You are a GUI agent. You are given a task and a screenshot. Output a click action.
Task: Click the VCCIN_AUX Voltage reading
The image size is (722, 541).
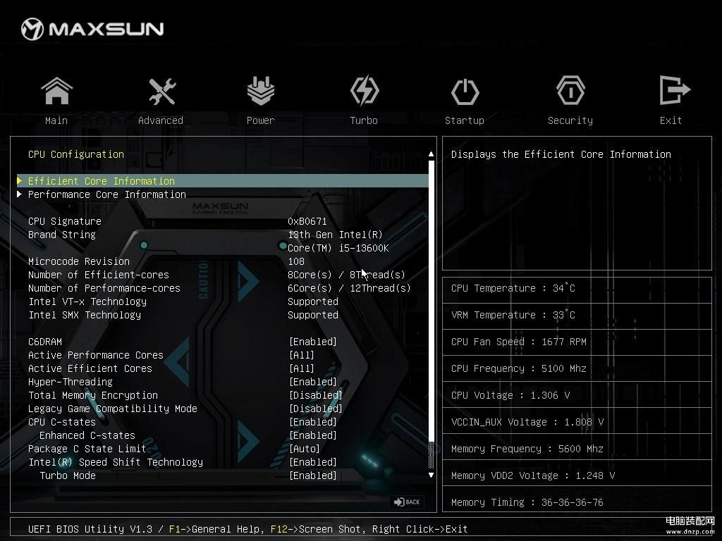click(x=527, y=422)
